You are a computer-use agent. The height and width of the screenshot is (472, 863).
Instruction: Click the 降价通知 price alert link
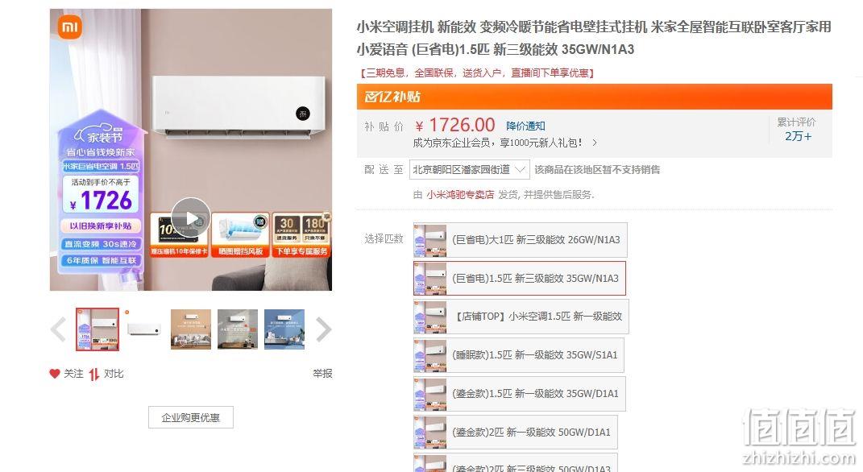[x=525, y=126]
